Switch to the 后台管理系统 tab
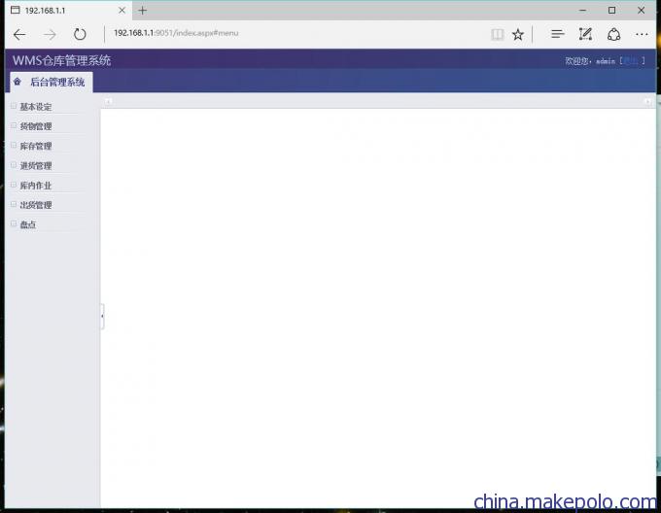The image size is (661, 513). [x=51, y=83]
